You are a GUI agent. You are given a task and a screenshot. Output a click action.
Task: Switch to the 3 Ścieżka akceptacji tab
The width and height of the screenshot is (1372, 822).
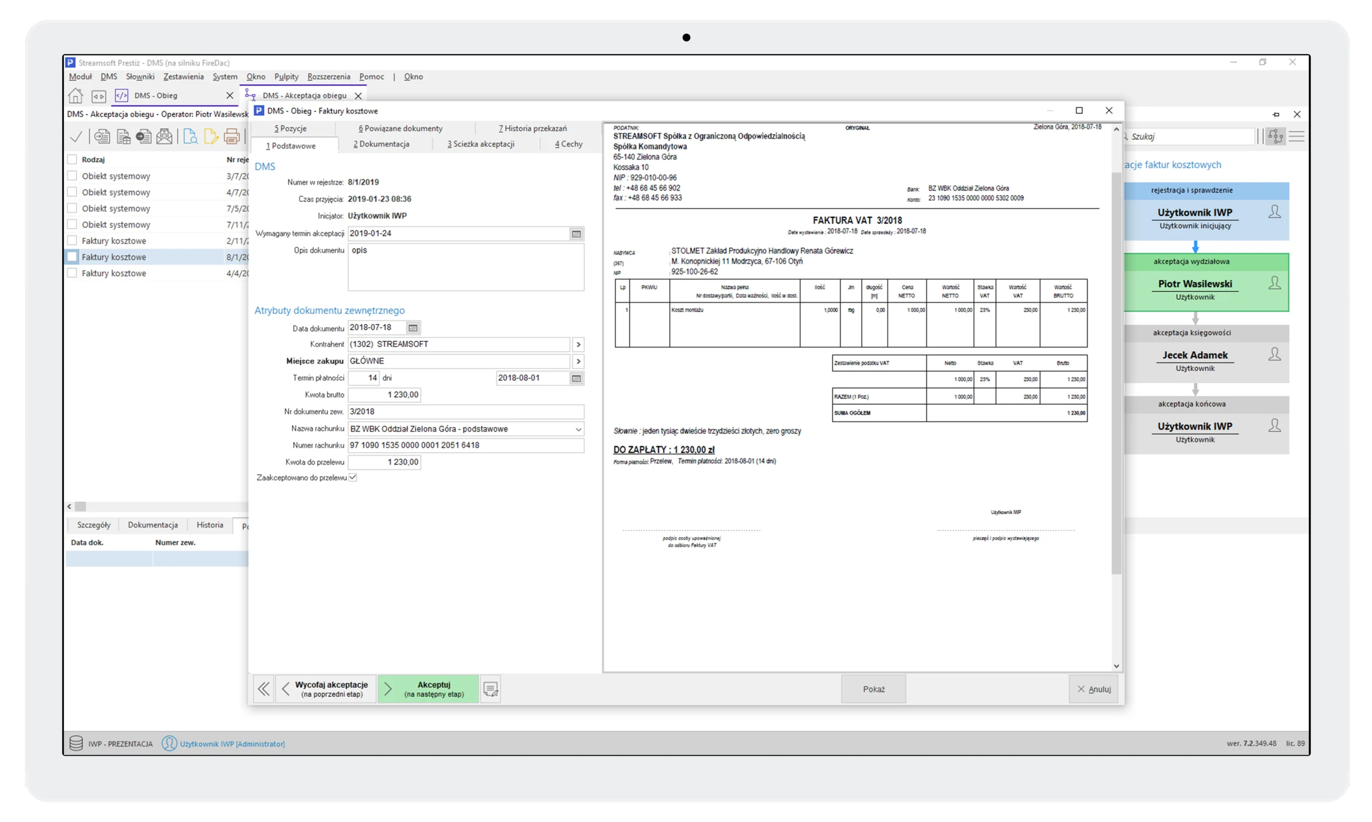[481, 144]
